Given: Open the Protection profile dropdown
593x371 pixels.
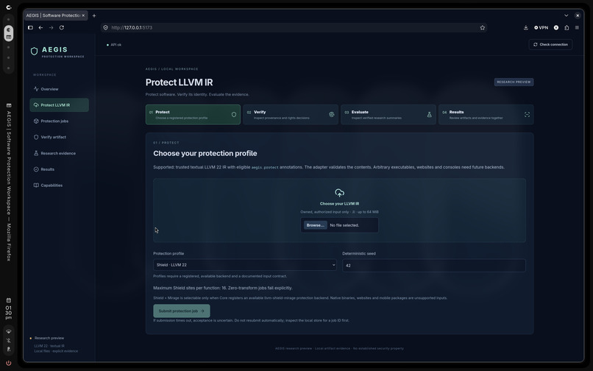Looking at the screenshot, I should point(245,264).
